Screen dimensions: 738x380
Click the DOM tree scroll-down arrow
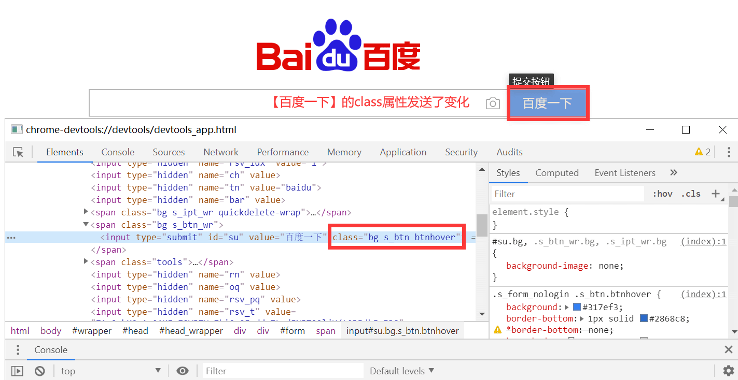click(482, 314)
